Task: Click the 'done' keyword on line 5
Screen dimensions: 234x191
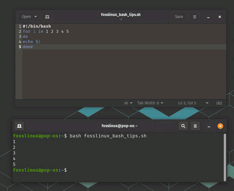Action: coord(28,47)
